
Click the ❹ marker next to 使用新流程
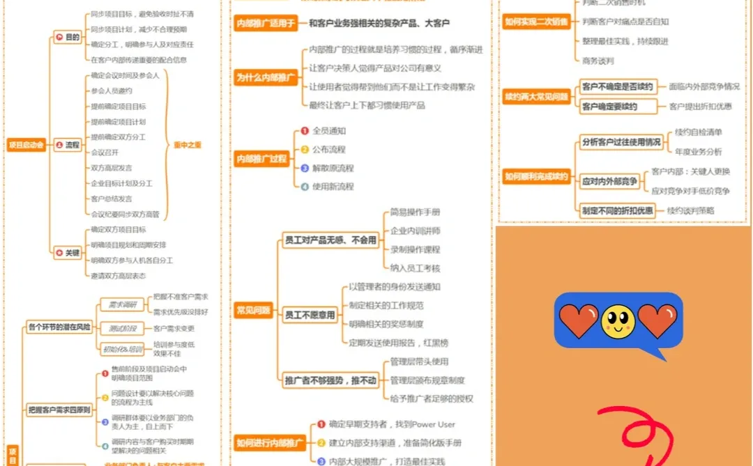[305, 187]
